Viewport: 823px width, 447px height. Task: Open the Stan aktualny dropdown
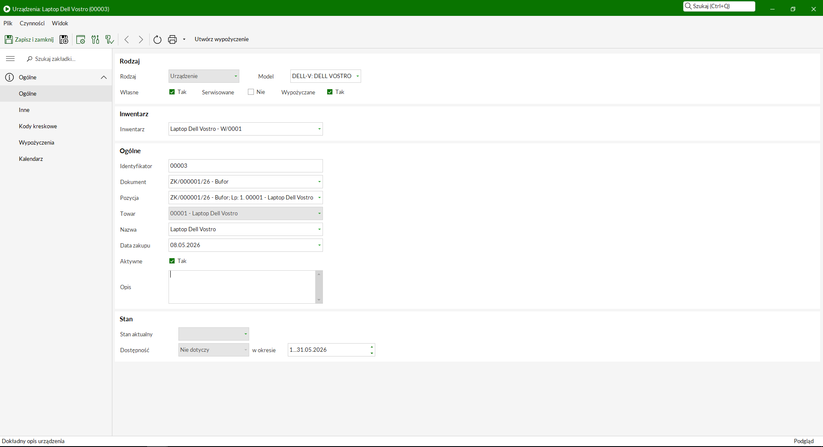pos(214,334)
